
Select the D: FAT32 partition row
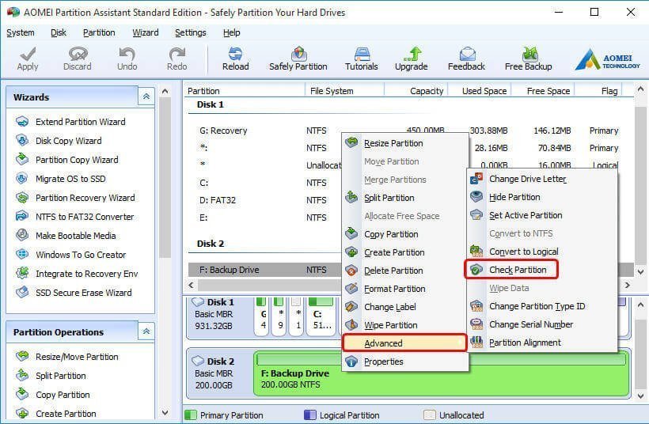point(265,200)
